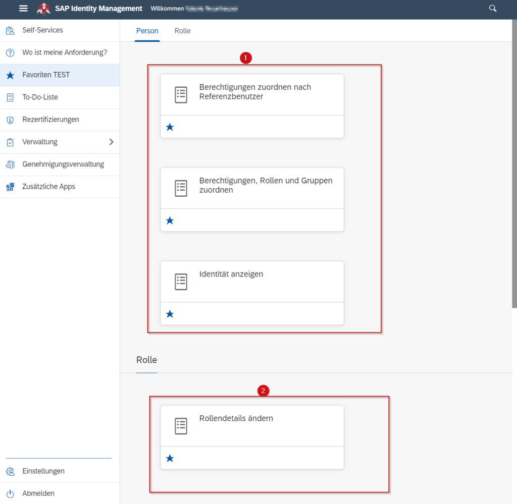Screen dimensions: 517x504
Task: Click list icon on Berechtigungen, Rollen und Gruppen card
Action: [181, 188]
